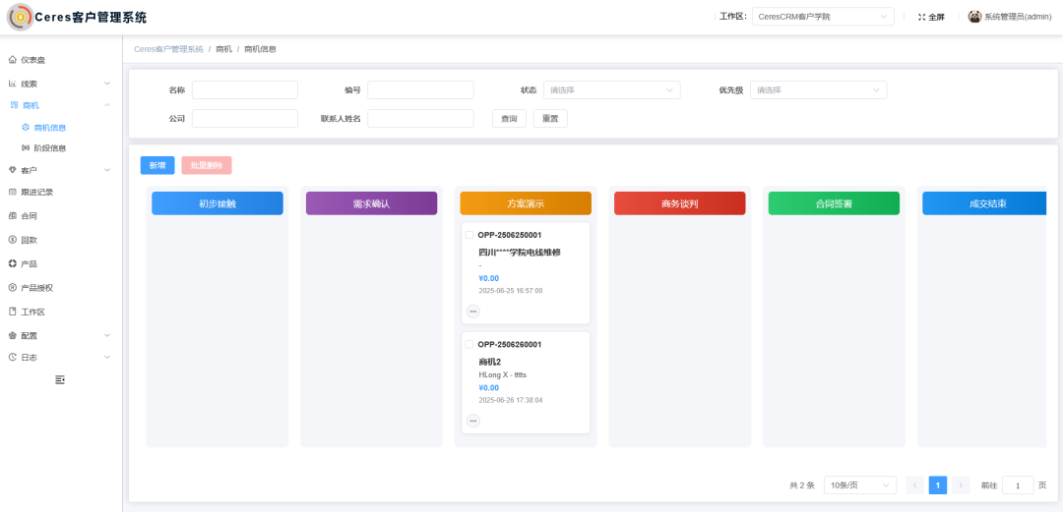
Task: Open the 状态 status dropdown
Action: pyautogui.click(x=611, y=90)
